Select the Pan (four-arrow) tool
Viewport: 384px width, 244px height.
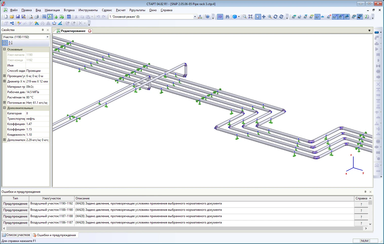coord(264,17)
